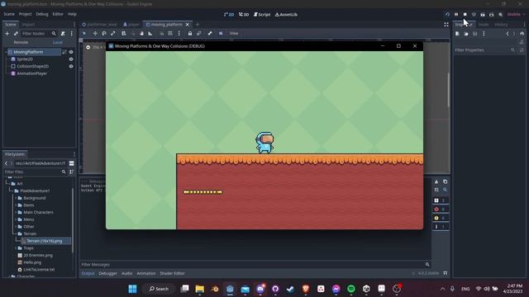The height and width of the screenshot is (297, 529).
Task: Click the Filter Files search box
Action: point(36,172)
